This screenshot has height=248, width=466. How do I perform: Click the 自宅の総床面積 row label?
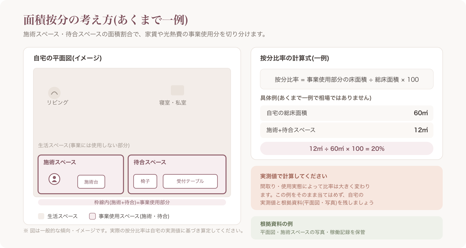click(287, 113)
